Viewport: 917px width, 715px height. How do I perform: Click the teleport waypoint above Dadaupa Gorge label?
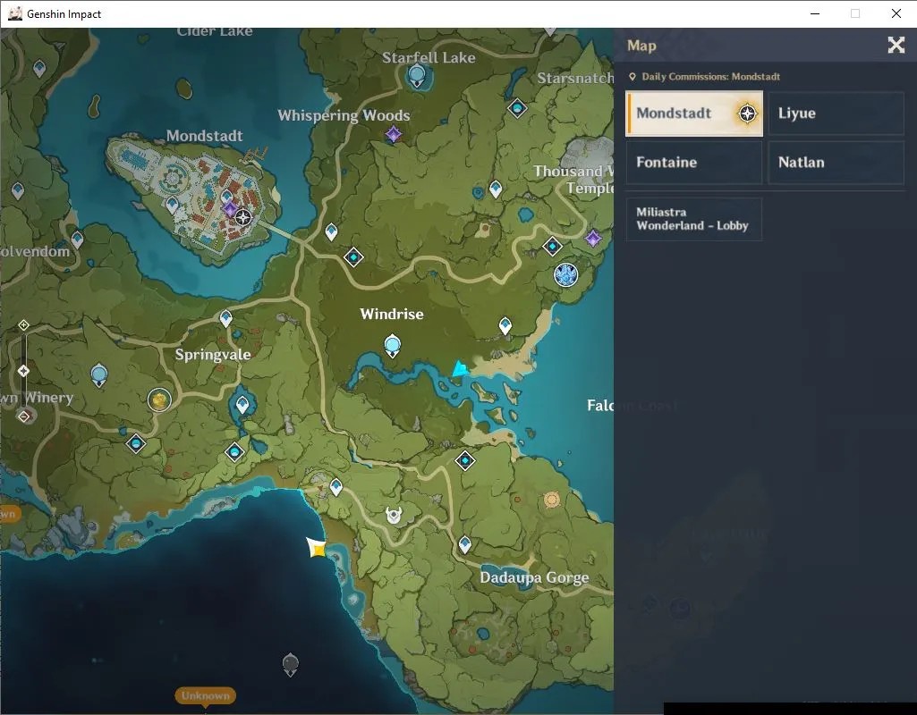[465, 544]
